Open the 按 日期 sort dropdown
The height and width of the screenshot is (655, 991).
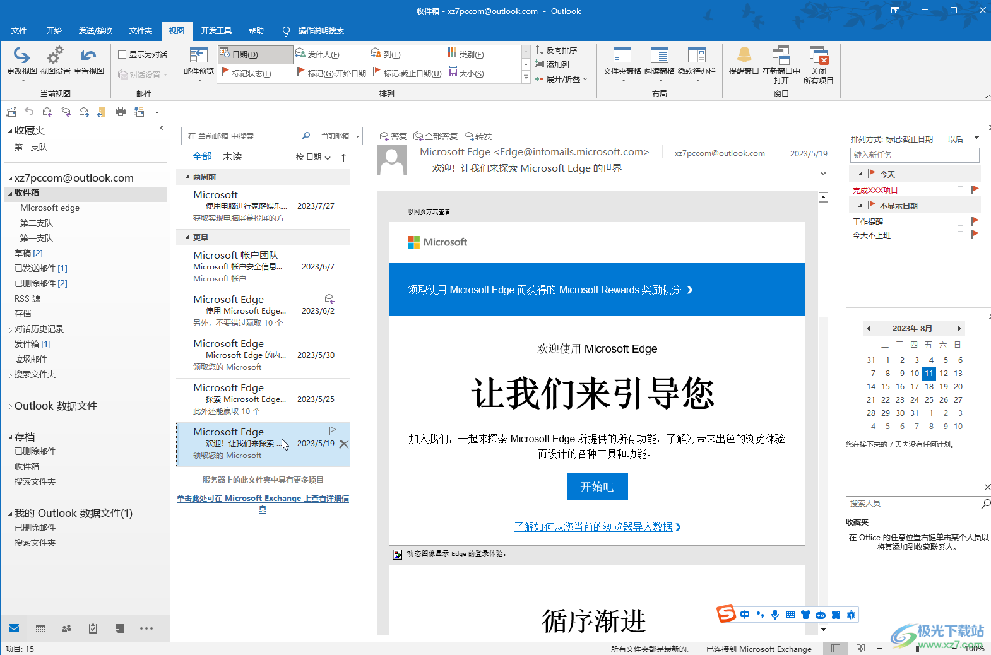tap(313, 157)
